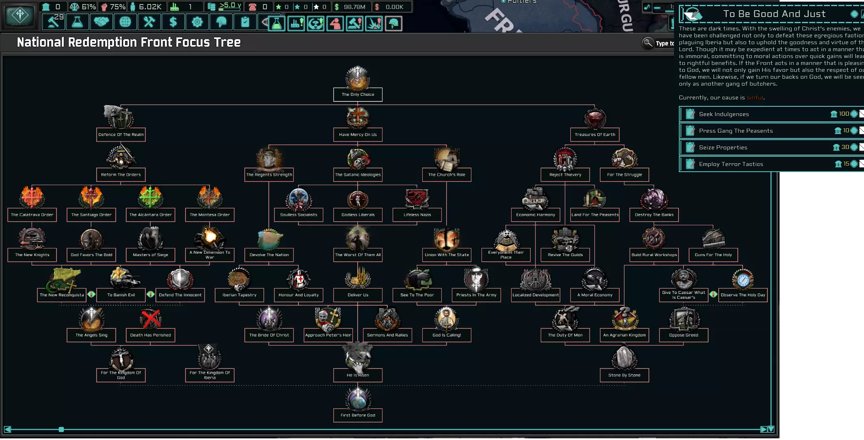Open the army recruitment helmet tab
Screen dimensions: 864x440
tap(221, 22)
